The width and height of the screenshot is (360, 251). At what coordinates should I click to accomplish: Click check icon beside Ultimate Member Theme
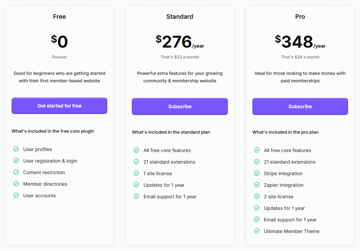point(257,231)
